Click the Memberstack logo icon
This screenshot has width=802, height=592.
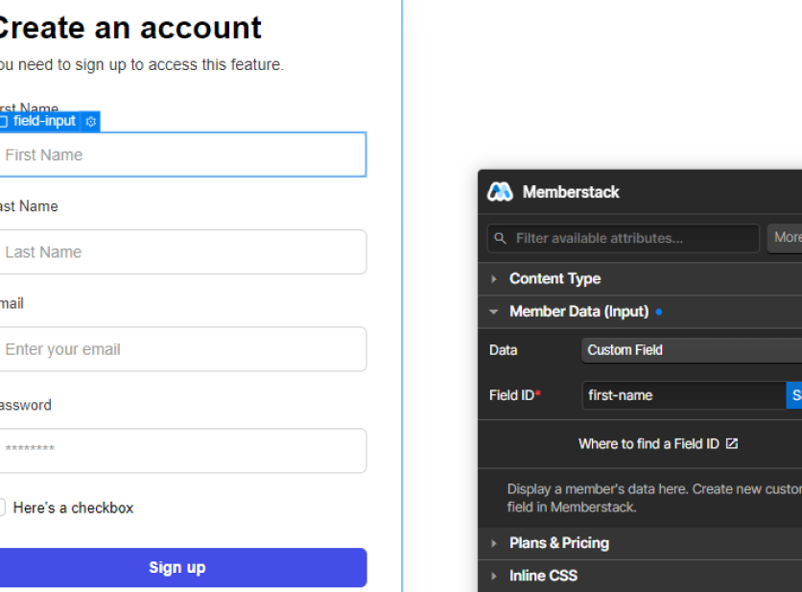click(500, 192)
